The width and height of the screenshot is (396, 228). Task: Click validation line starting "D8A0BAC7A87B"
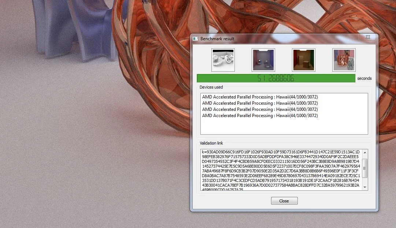tap(281, 176)
